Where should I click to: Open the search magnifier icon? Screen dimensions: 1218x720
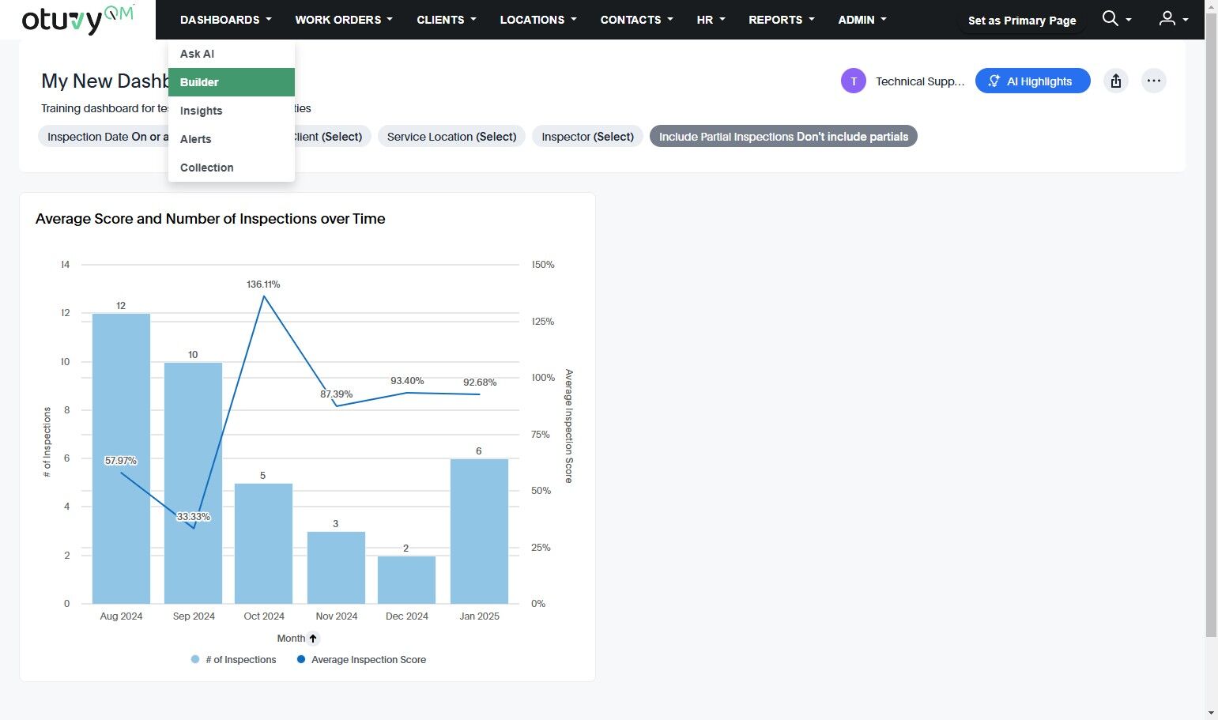[1110, 19]
